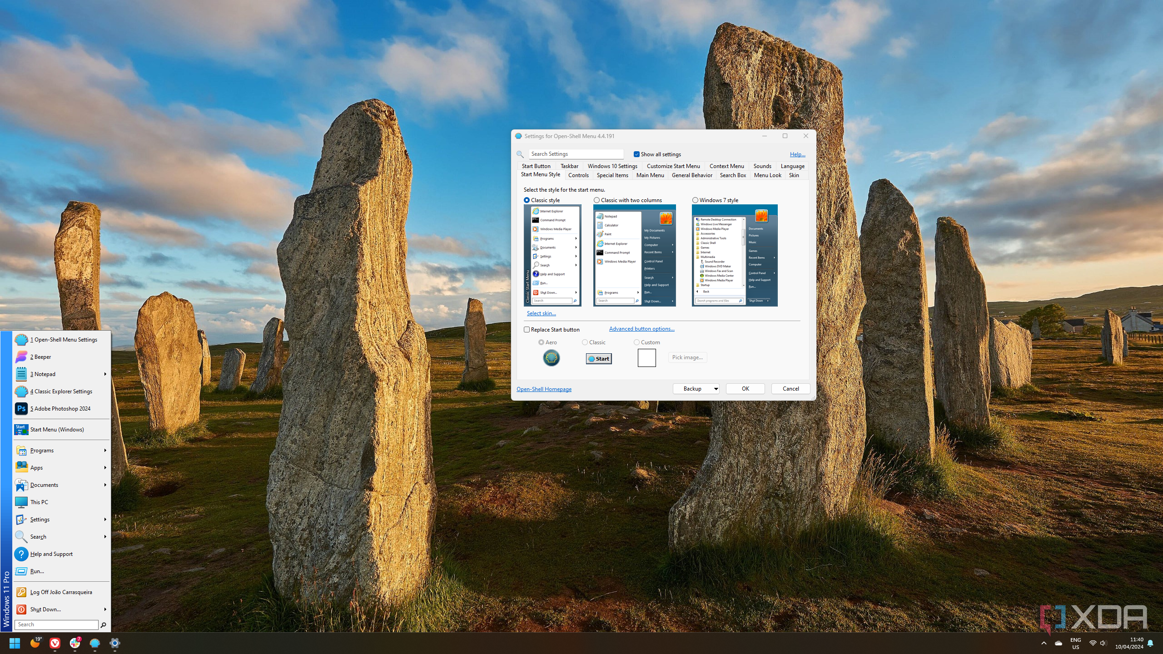
Task: Click the Open-Shell shell icon in taskbar
Action: click(94, 643)
